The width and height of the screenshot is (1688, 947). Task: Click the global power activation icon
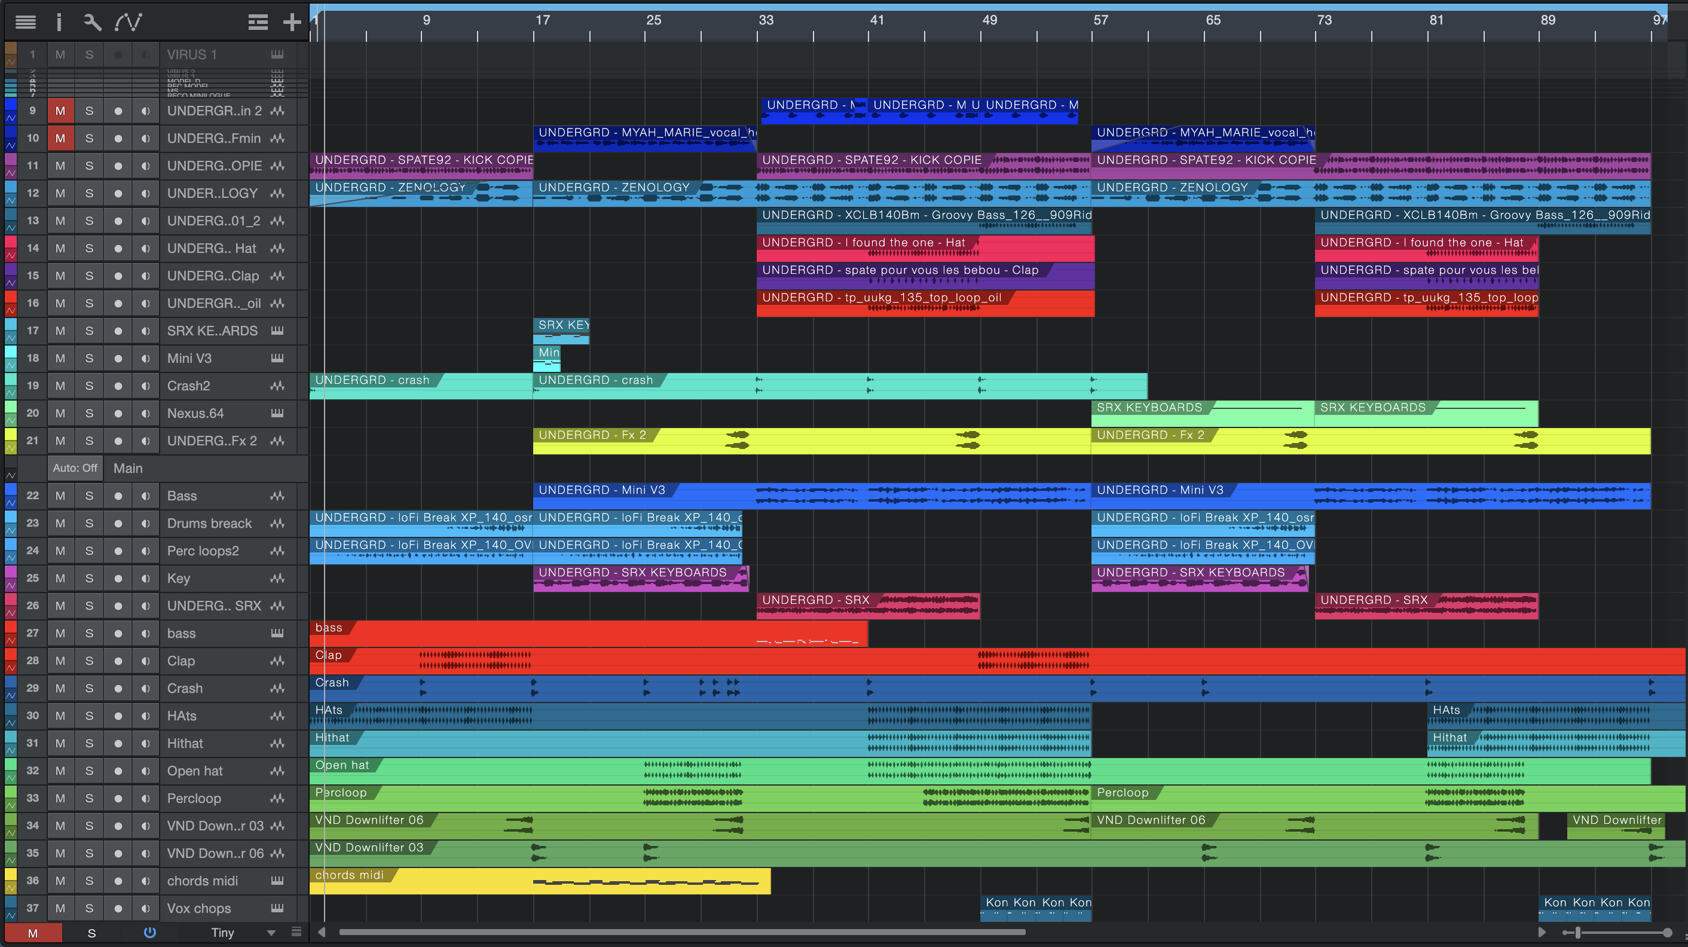coord(150,932)
